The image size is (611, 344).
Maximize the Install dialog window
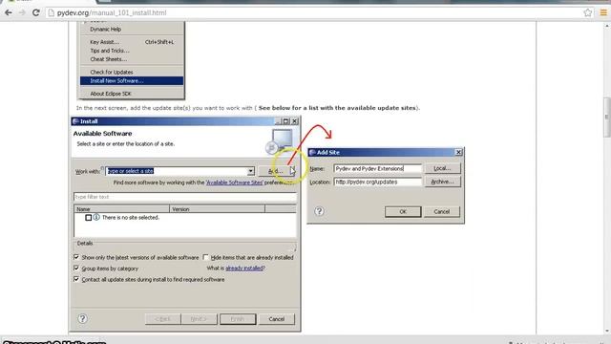286,121
